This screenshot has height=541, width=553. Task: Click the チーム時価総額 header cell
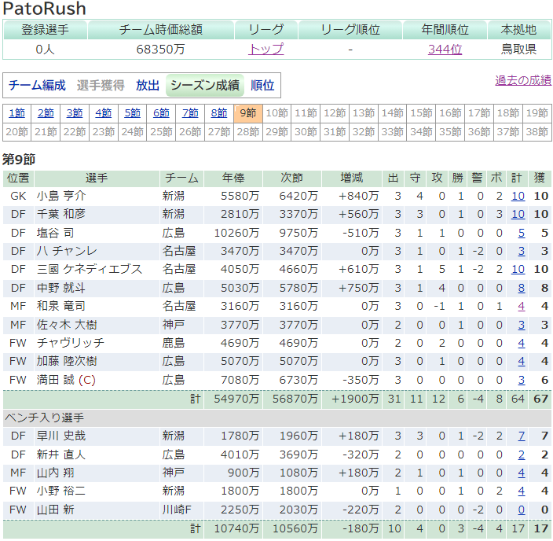(160, 30)
